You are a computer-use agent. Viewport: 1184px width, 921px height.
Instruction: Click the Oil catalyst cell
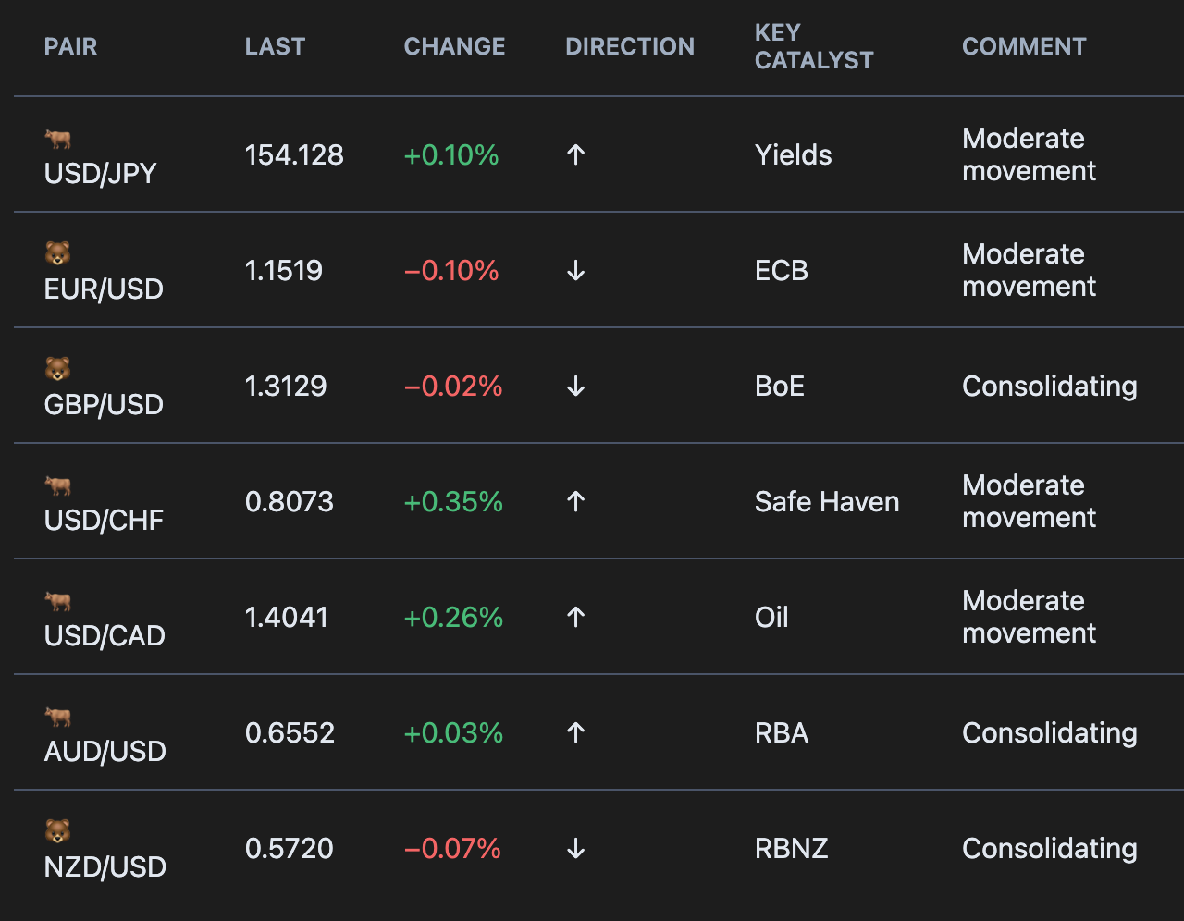tap(771, 617)
